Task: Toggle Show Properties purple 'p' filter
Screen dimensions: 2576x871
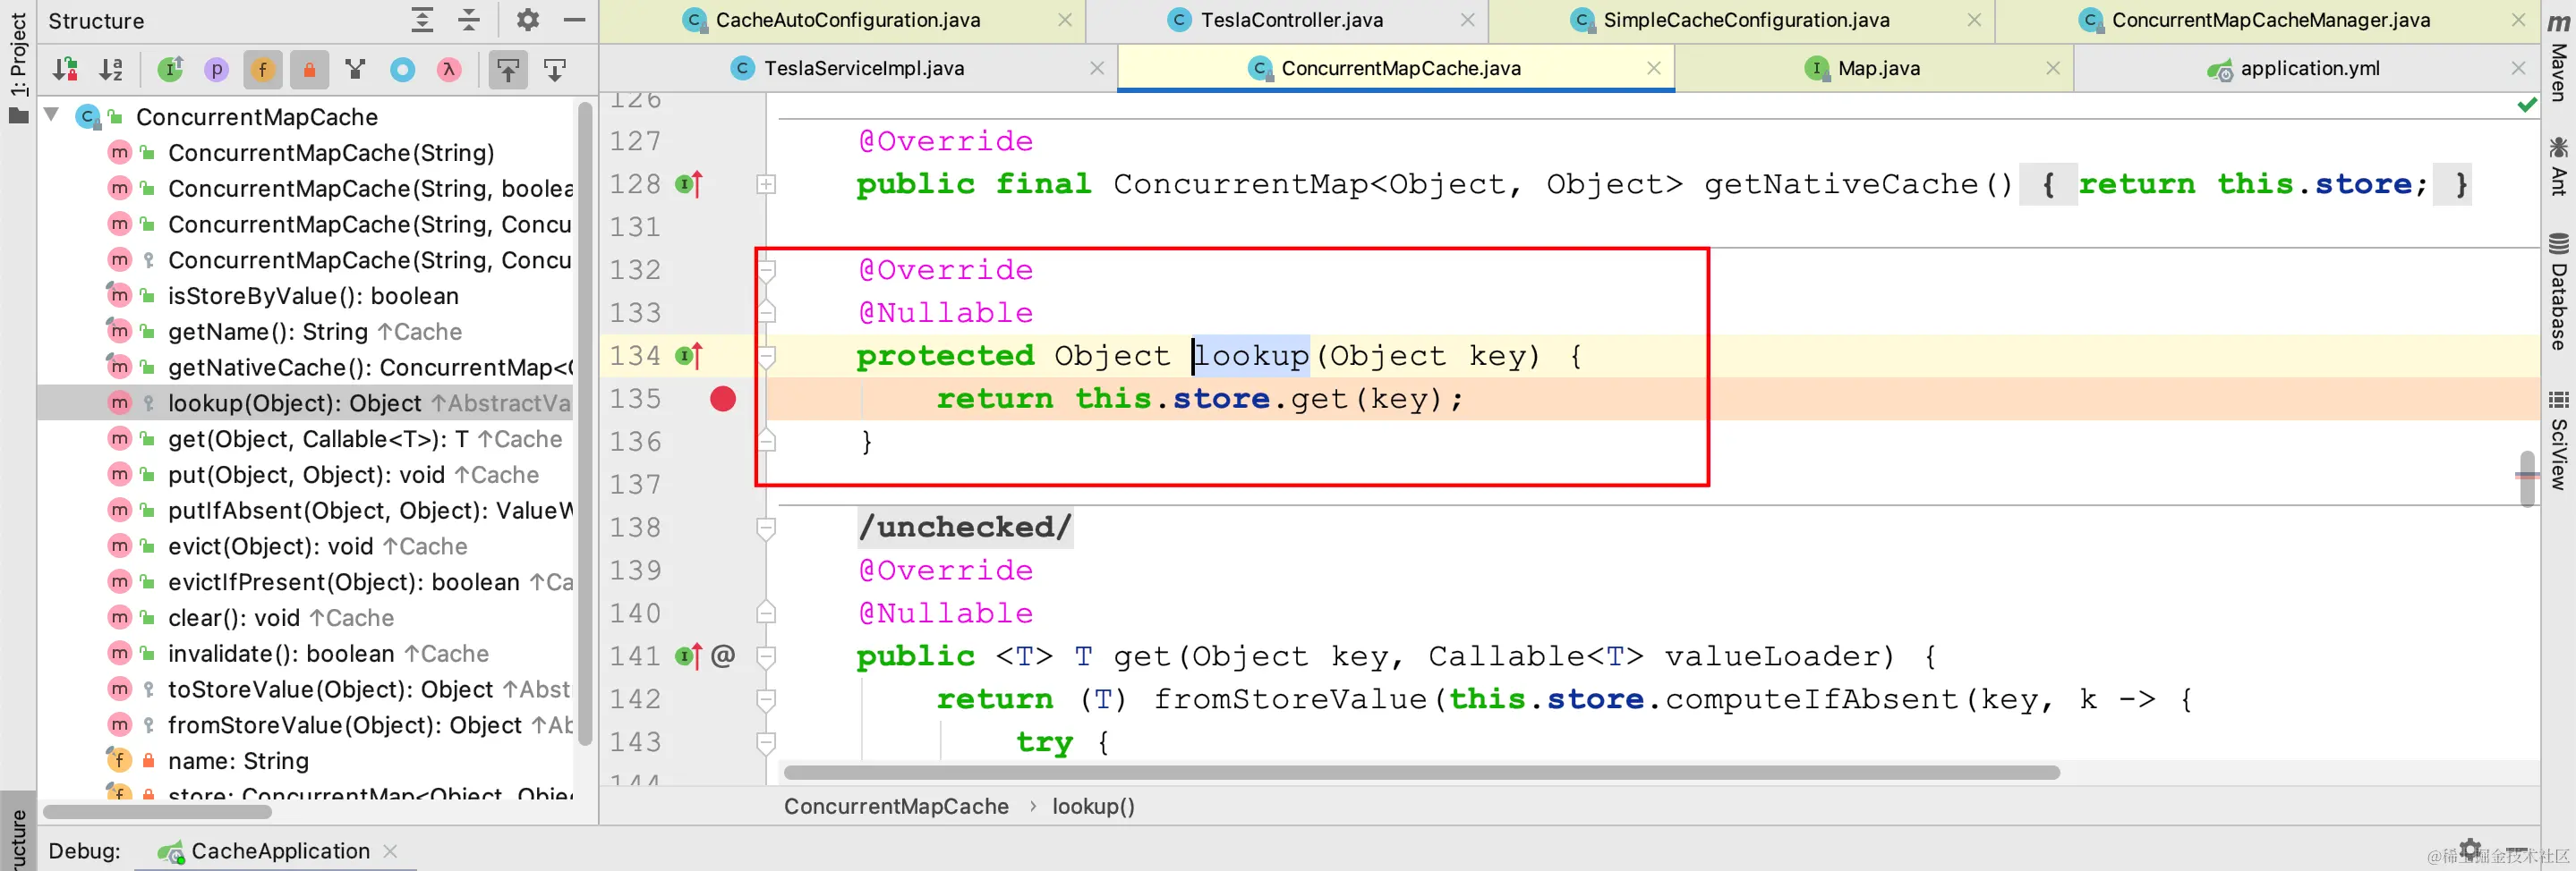Action: pos(216,69)
